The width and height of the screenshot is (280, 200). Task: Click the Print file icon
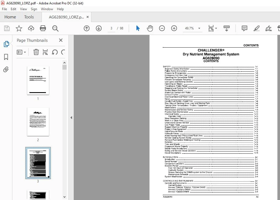43,28
